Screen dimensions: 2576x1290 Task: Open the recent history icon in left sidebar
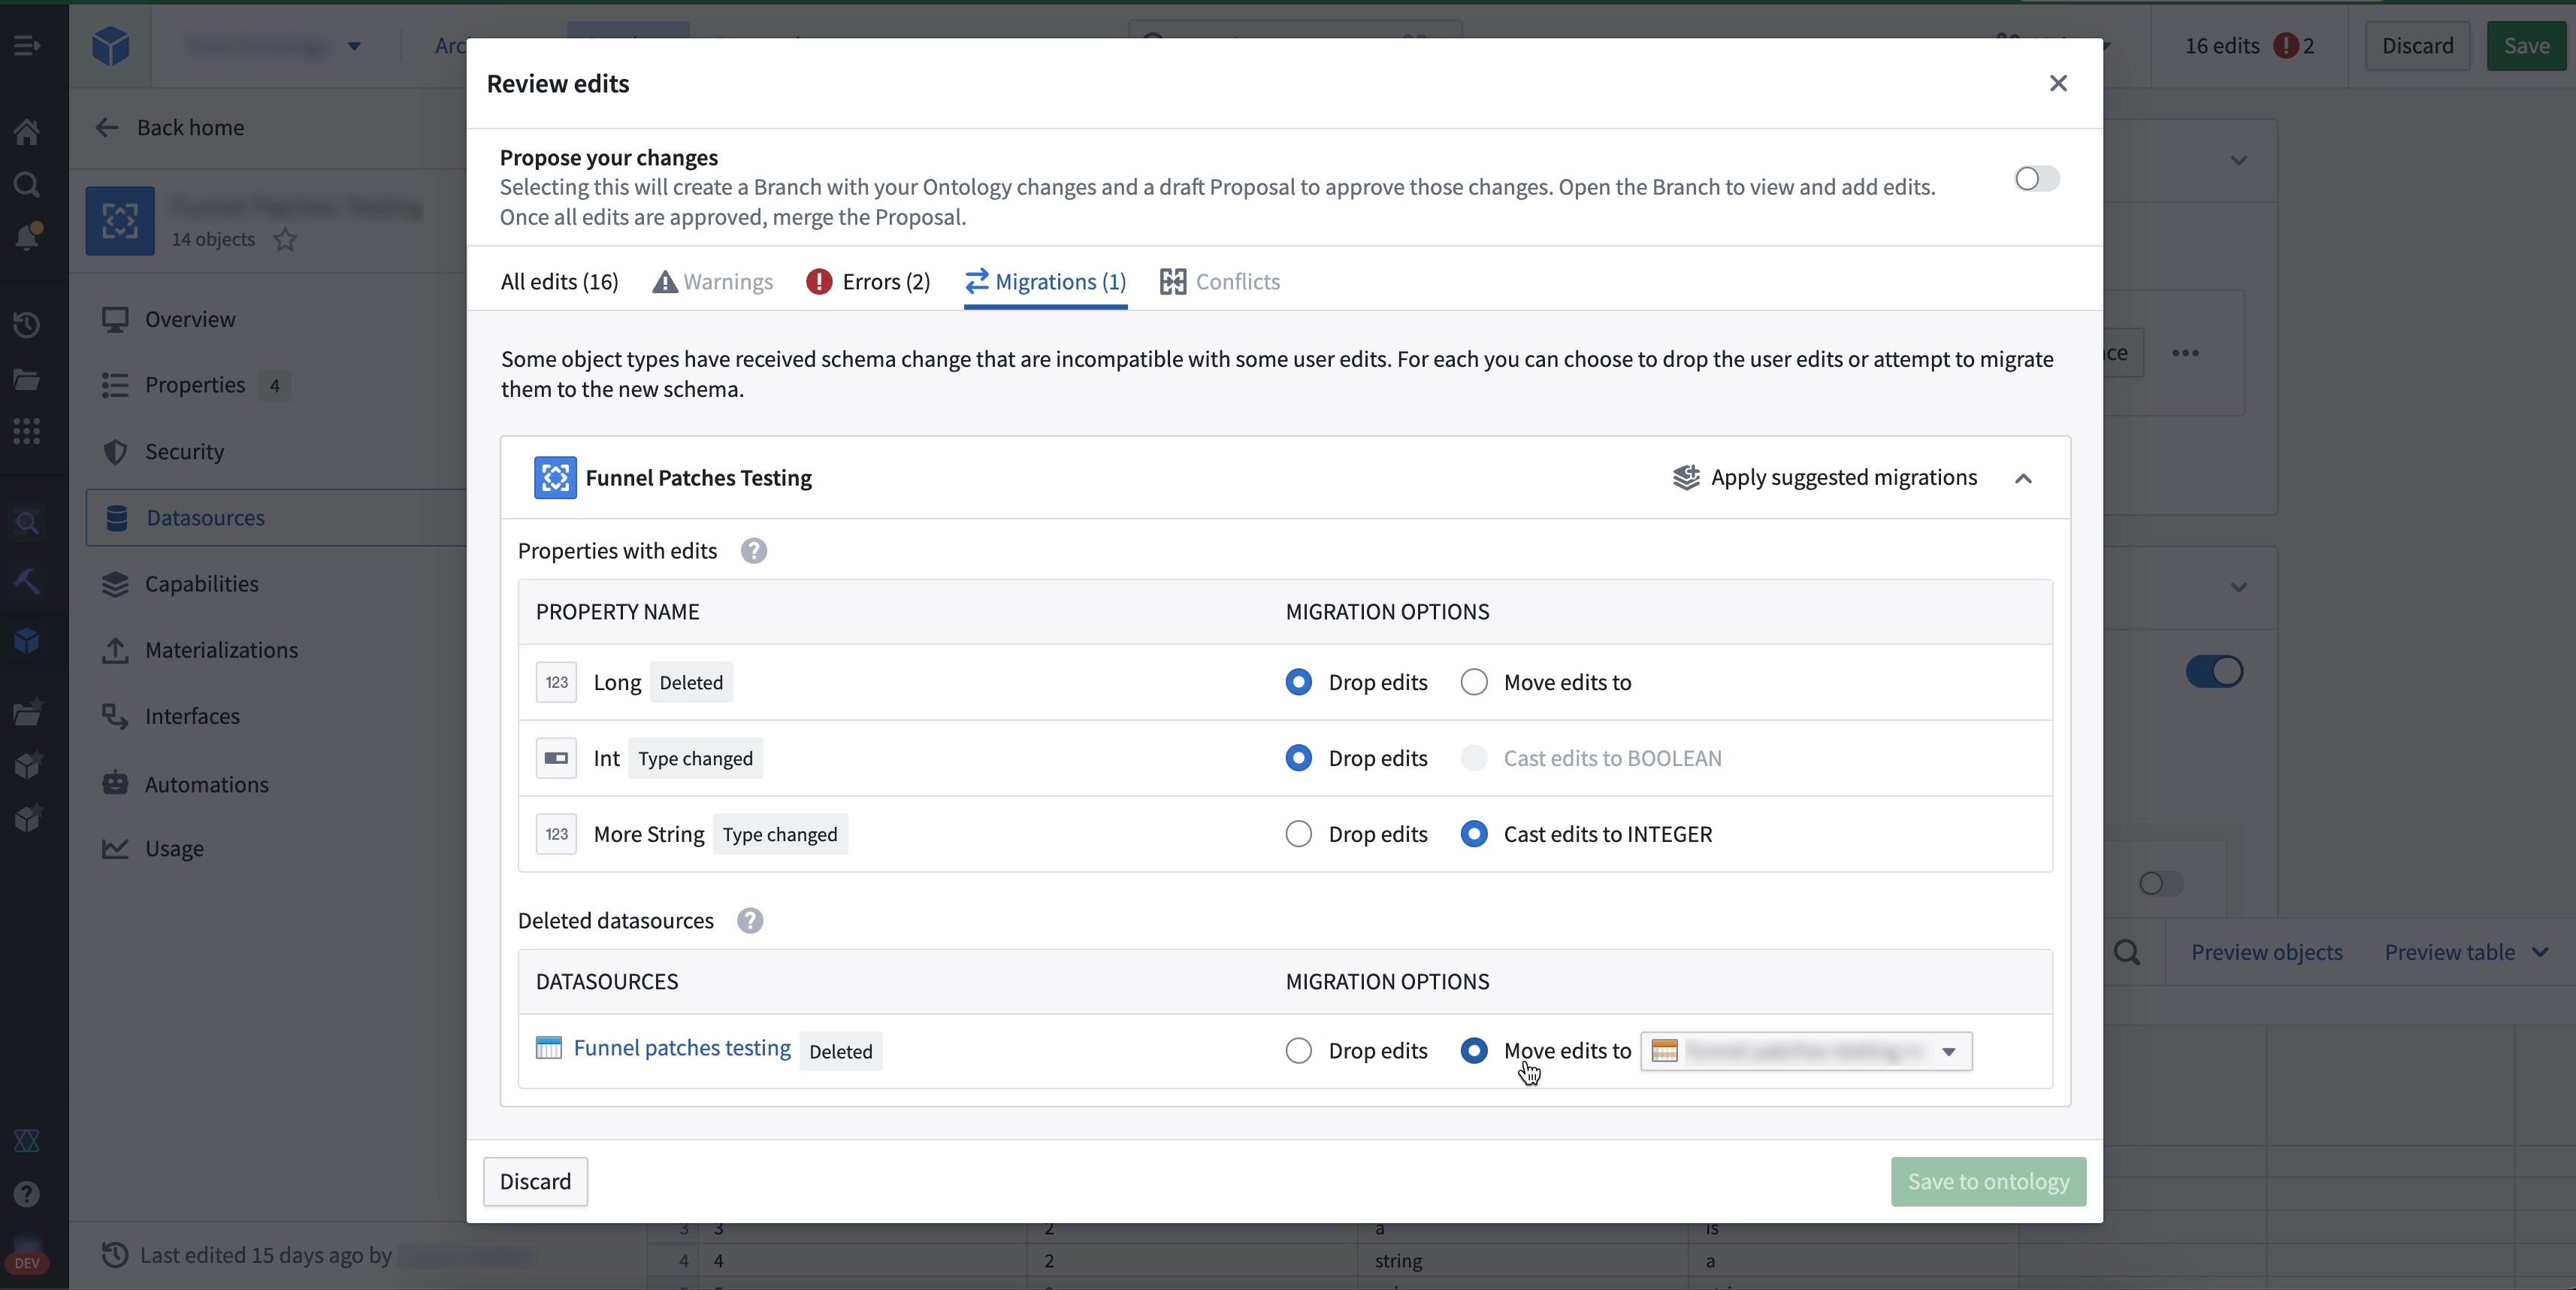click(27, 325)
